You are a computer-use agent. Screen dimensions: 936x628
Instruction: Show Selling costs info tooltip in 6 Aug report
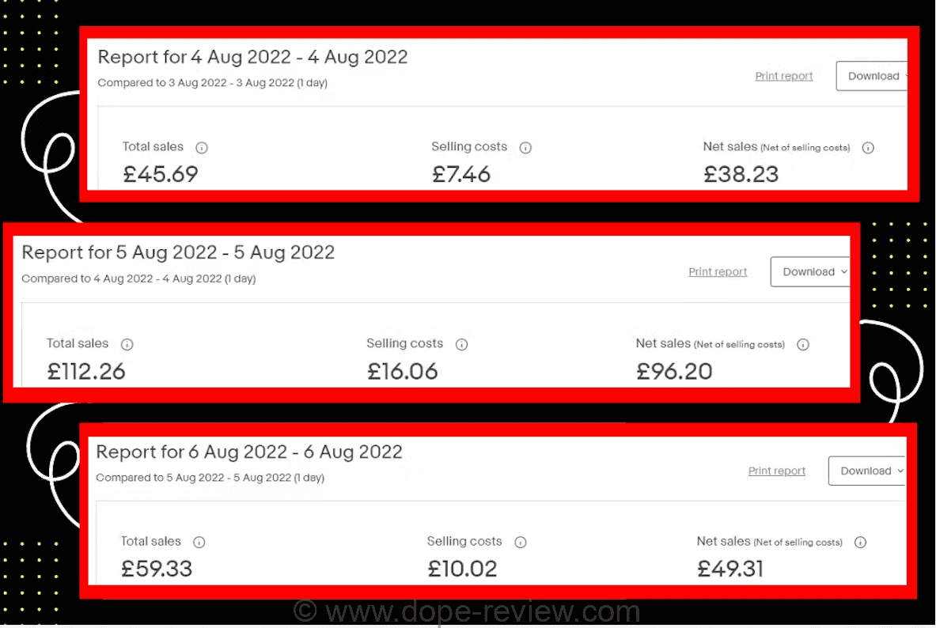tap(521, 543)
